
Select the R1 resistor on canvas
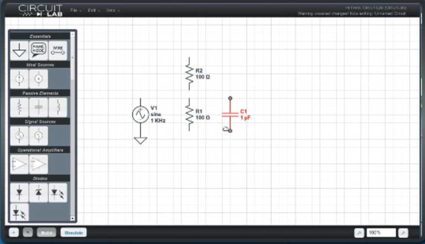click(x=189, y=115)
